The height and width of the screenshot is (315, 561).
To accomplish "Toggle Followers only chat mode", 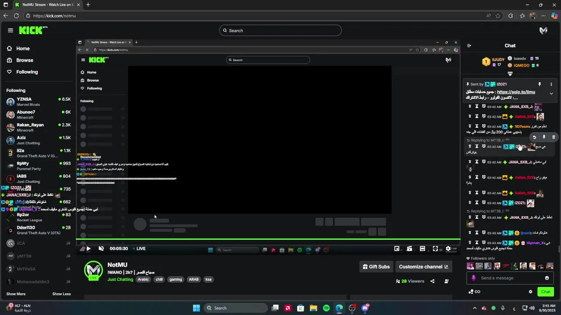I will pos(481,259).
